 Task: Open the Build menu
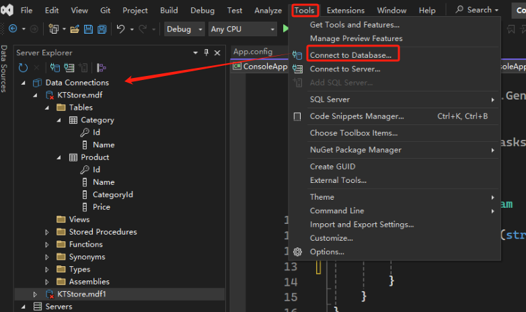tap(169, 10)
